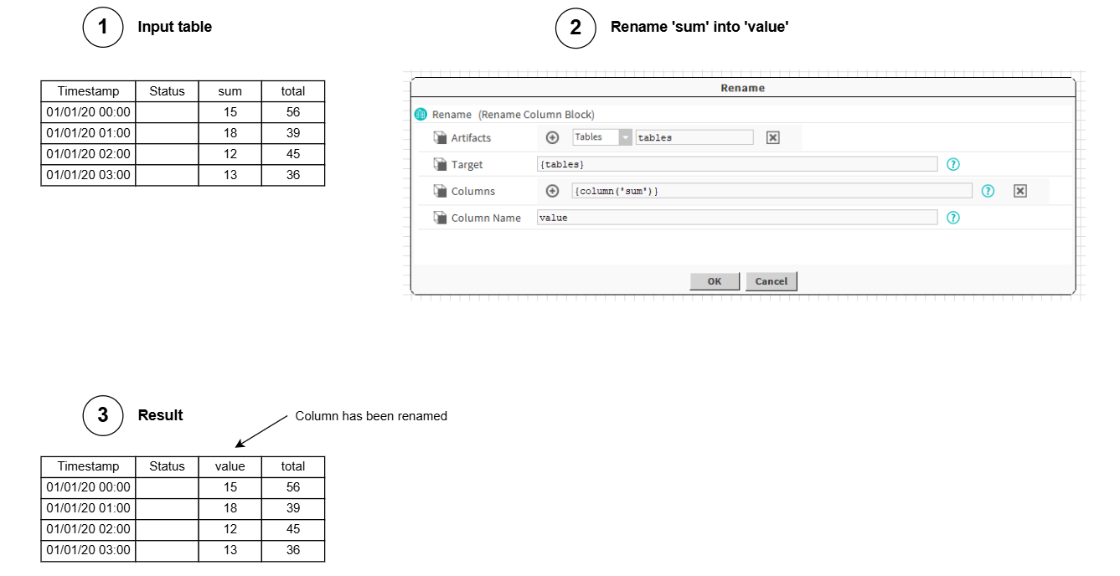The image size is (1120, 576).
Task: Click the Target field containing {tables}
Action: (736, 164)
